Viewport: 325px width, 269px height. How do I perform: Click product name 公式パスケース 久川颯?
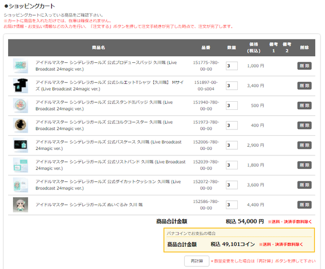[108, 145]
